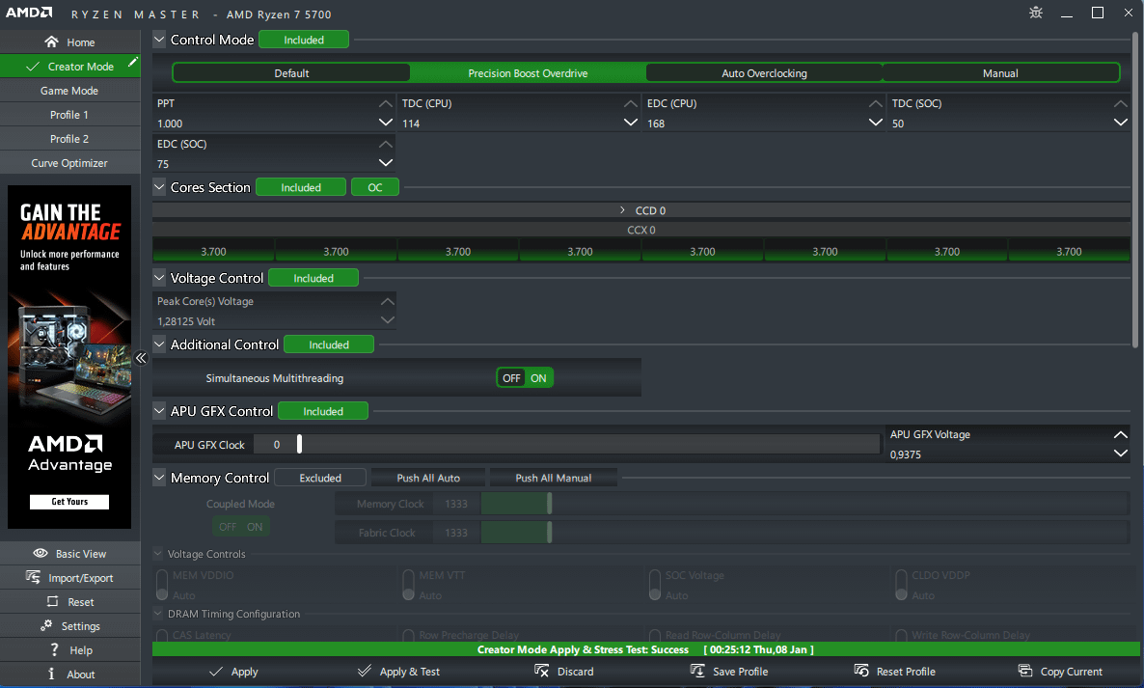Click the Discard icon in bottom bar
This screenshot has width=1144, height=688.
coord(542,672)
